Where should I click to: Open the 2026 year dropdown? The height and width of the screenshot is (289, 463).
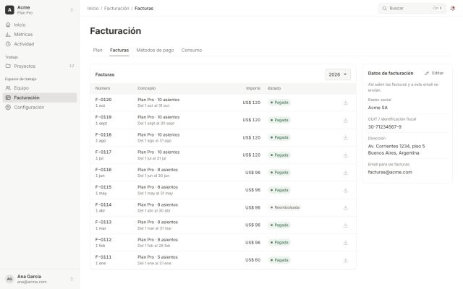pyautogui.click(x=338, y=74)
